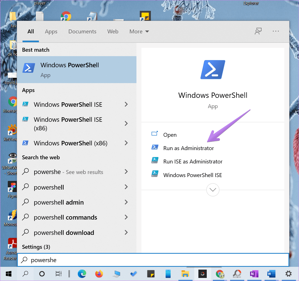Open Sticky Notes on taskbar
The image size is (299, 281).
pyautogui.click(x=151, y=274)
